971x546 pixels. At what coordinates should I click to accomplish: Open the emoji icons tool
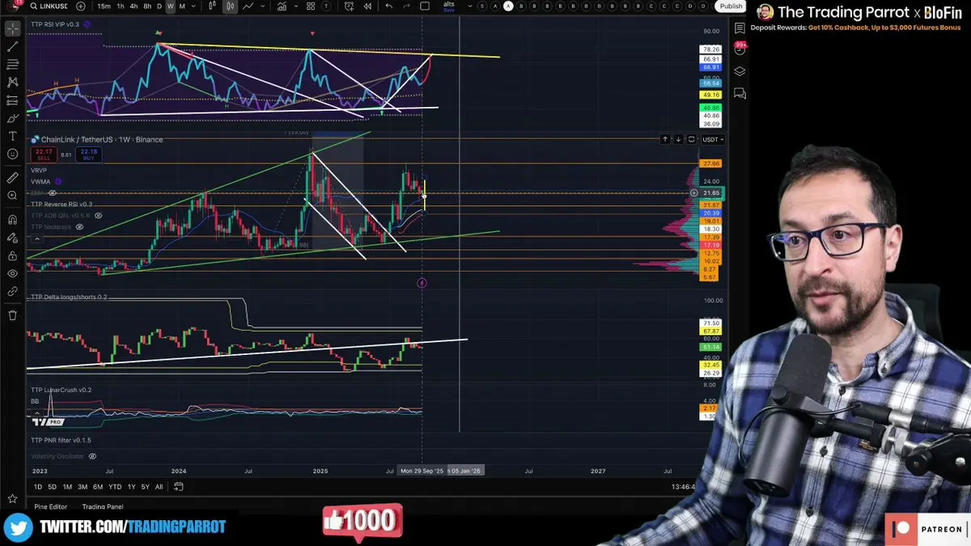(x=12, y=154)
